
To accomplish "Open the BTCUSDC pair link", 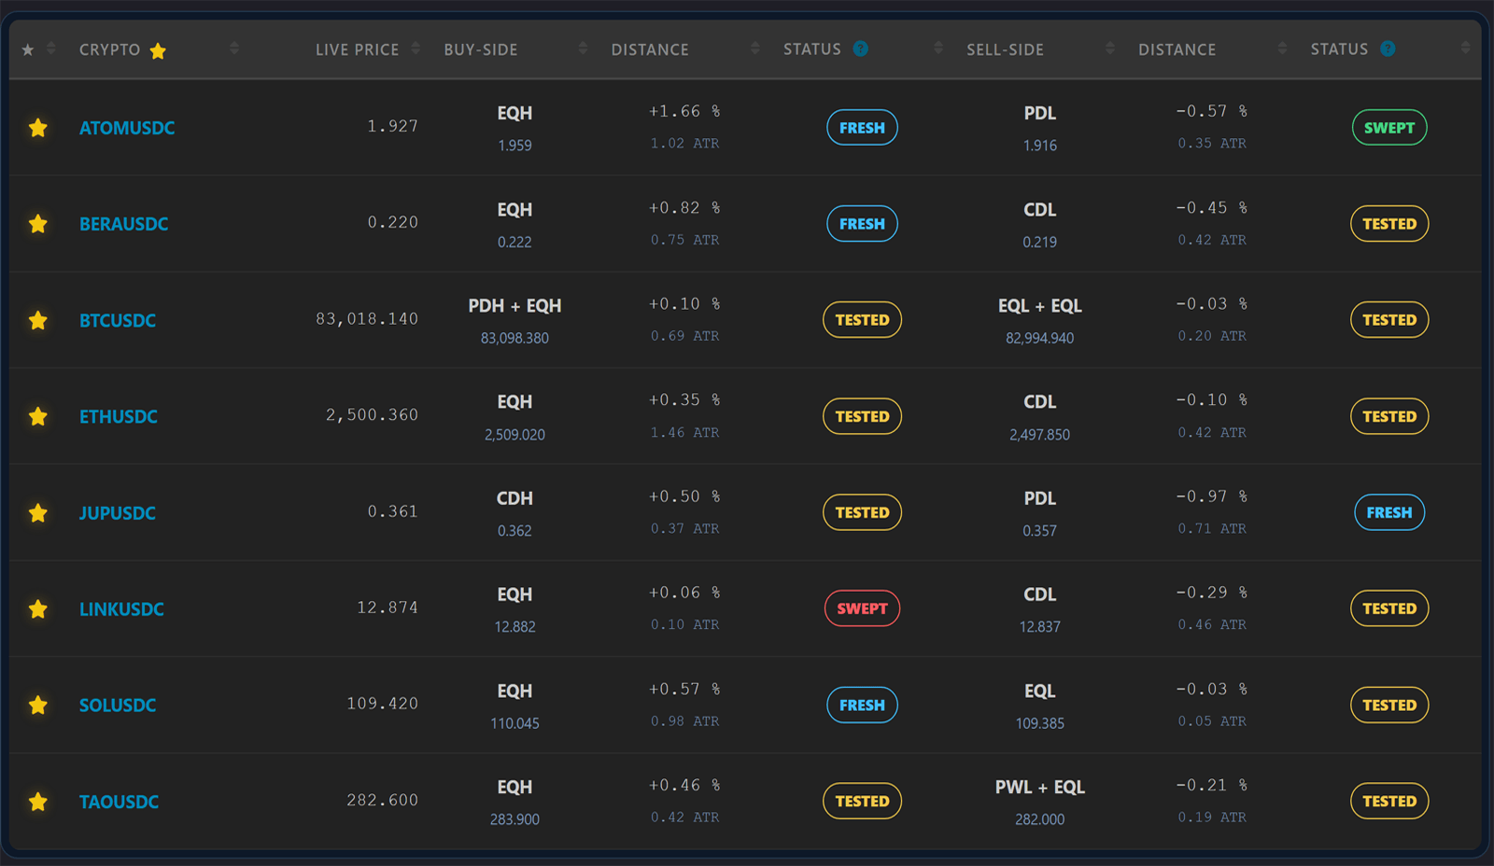I will (118, 320).
